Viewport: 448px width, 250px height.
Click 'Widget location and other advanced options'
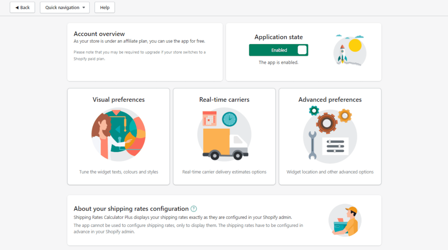point(330,172)
